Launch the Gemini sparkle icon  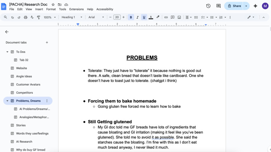click(255, 6)
